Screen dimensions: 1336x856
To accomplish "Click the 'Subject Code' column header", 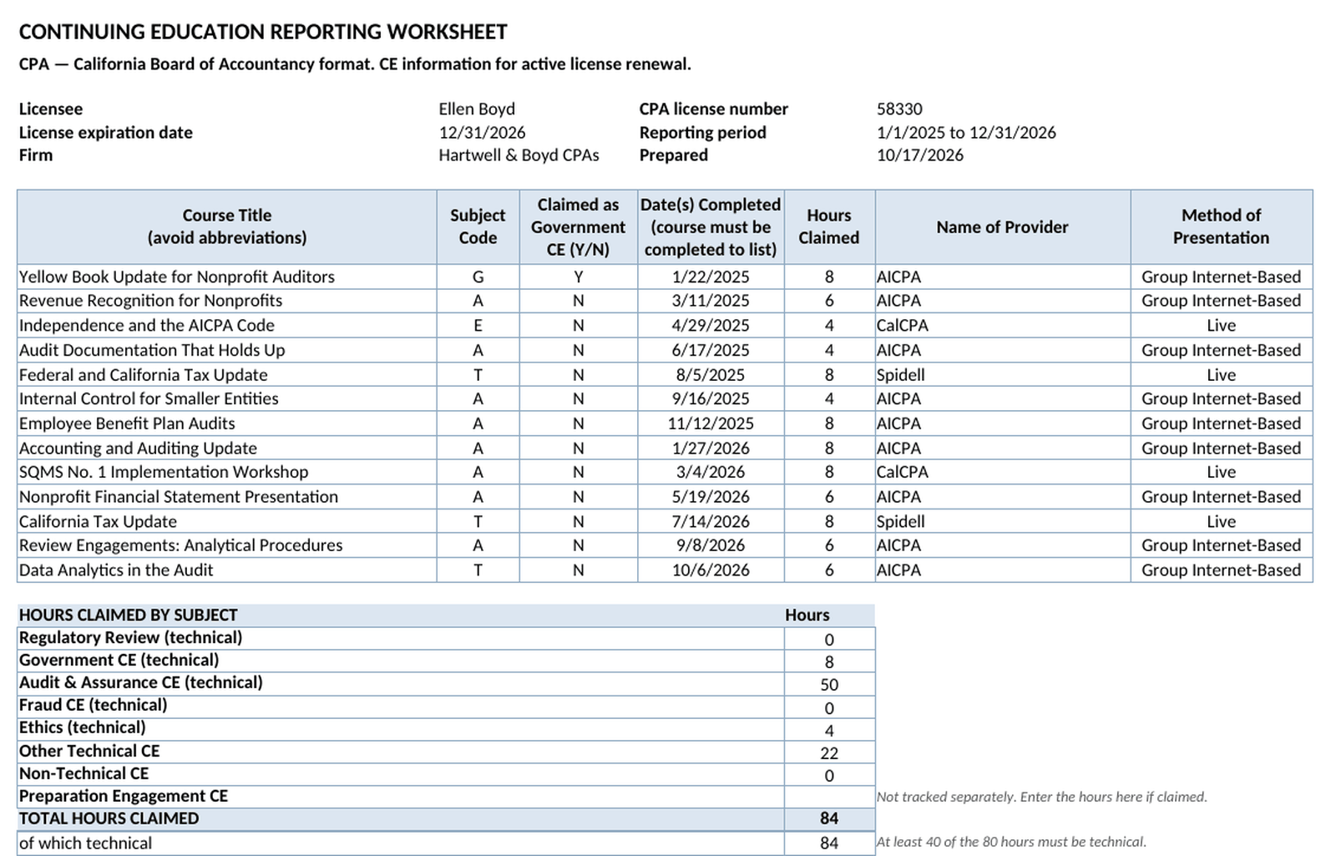I will click(478, 226).
